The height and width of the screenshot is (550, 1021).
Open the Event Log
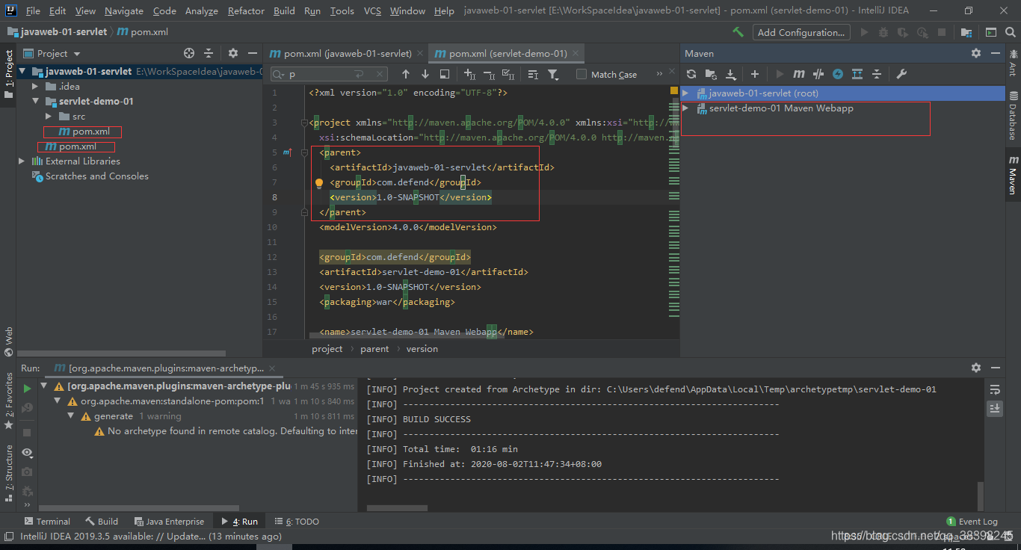coord(972,522)
